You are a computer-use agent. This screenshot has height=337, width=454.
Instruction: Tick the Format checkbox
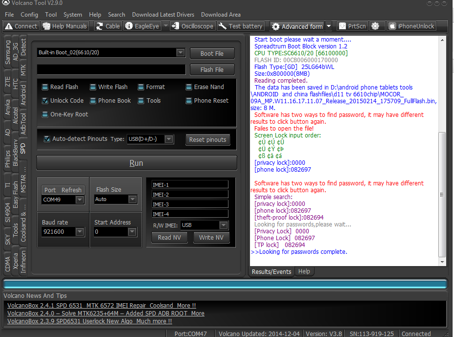coord(141,87)
